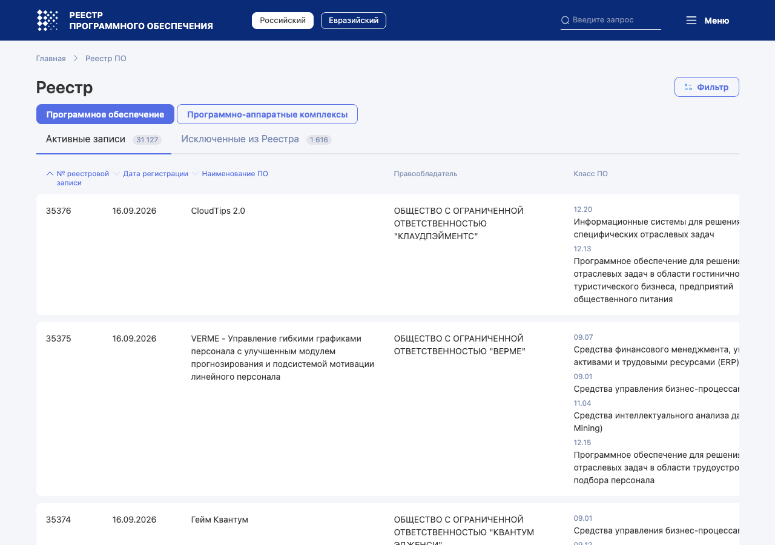Click class code 12.15

point(582,443)
